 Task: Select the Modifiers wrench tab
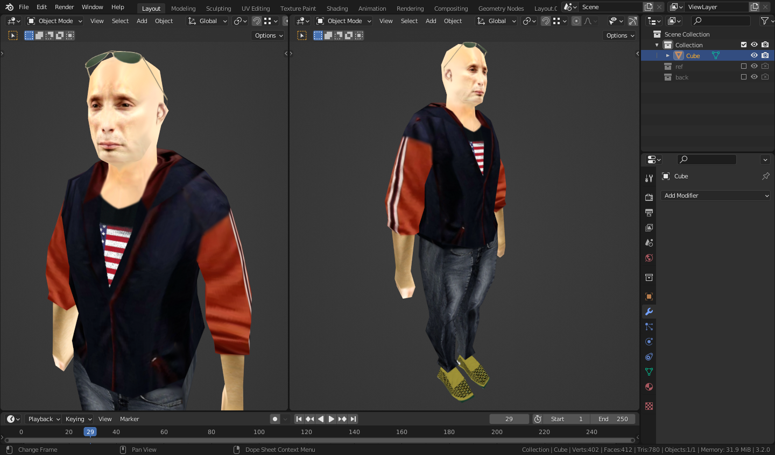coord(649,312)
